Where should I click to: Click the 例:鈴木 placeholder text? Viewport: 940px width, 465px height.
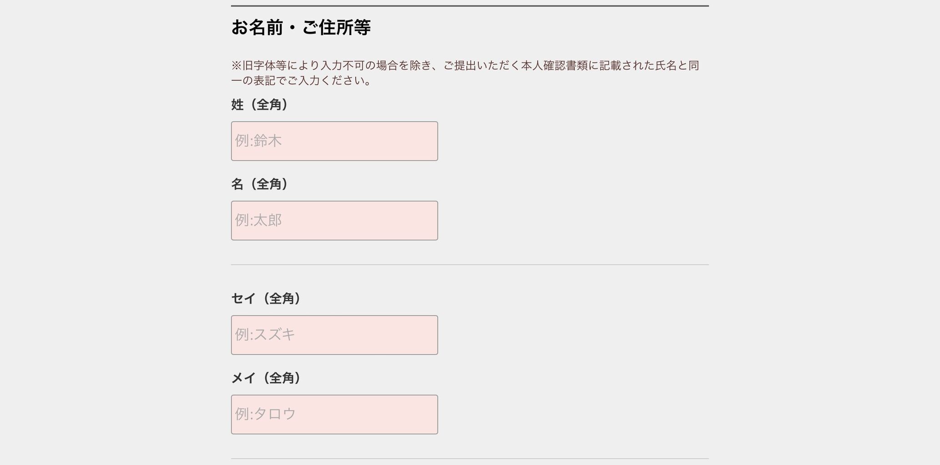[258, 141]
